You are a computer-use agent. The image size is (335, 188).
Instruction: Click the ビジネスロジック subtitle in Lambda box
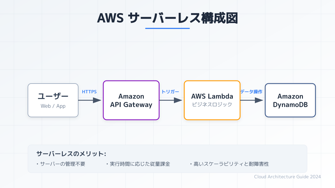(212, 105)
